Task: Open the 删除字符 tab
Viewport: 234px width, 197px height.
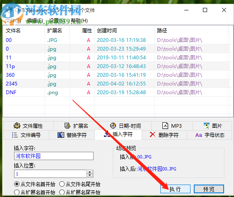Action: pyautogui.click(x=164, y=135)
